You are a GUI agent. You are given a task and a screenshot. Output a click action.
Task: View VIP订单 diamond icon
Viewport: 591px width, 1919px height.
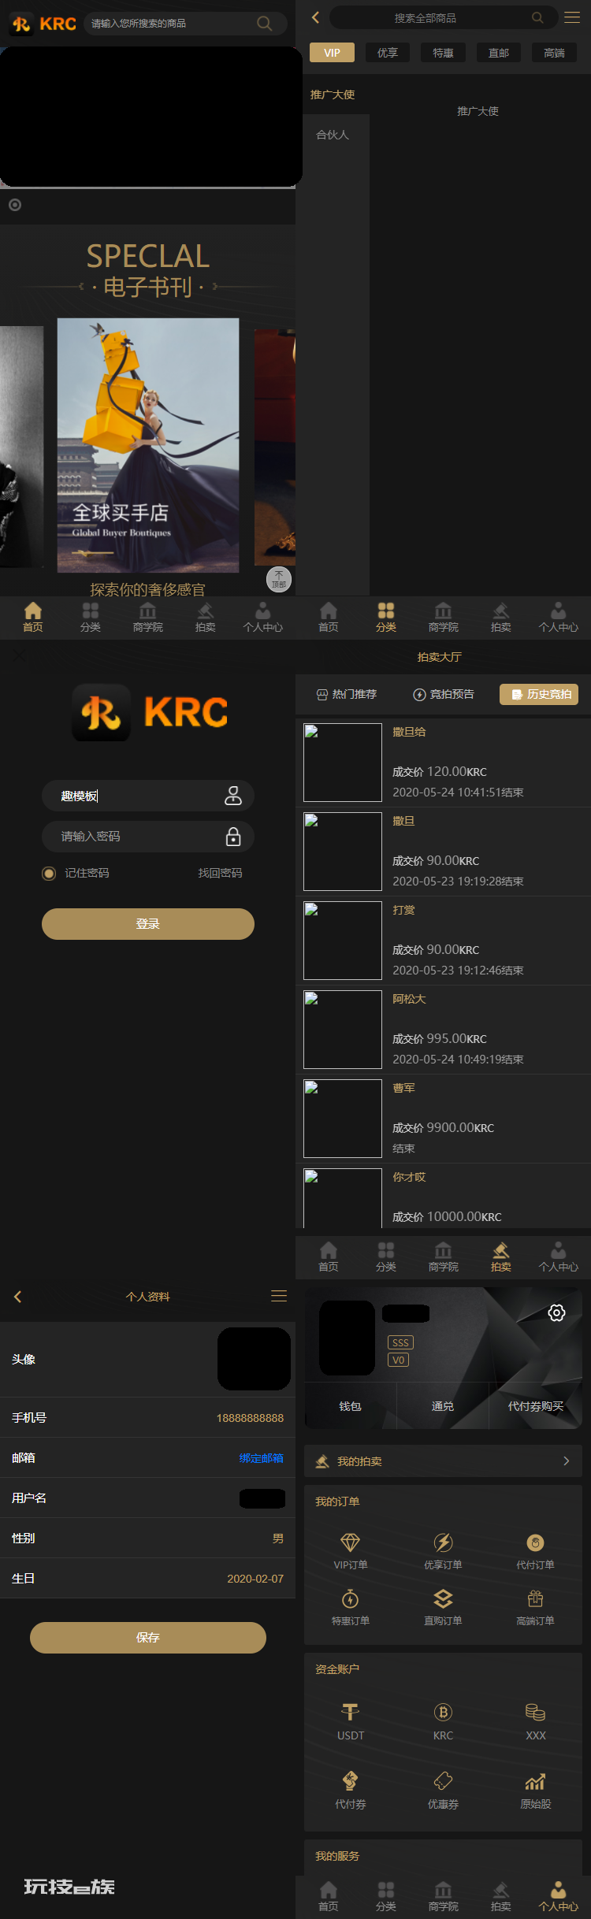click(350, 1542)
